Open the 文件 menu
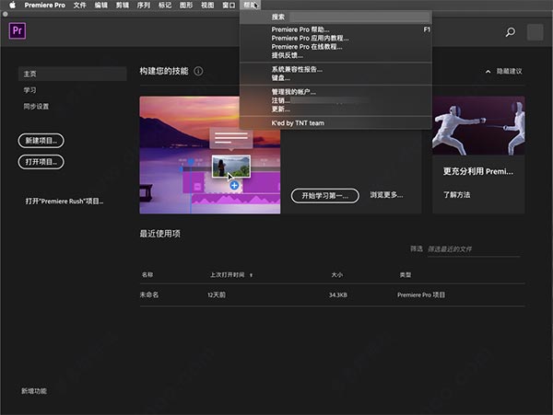Screen dimensions: 553x415 click(79, 5)
